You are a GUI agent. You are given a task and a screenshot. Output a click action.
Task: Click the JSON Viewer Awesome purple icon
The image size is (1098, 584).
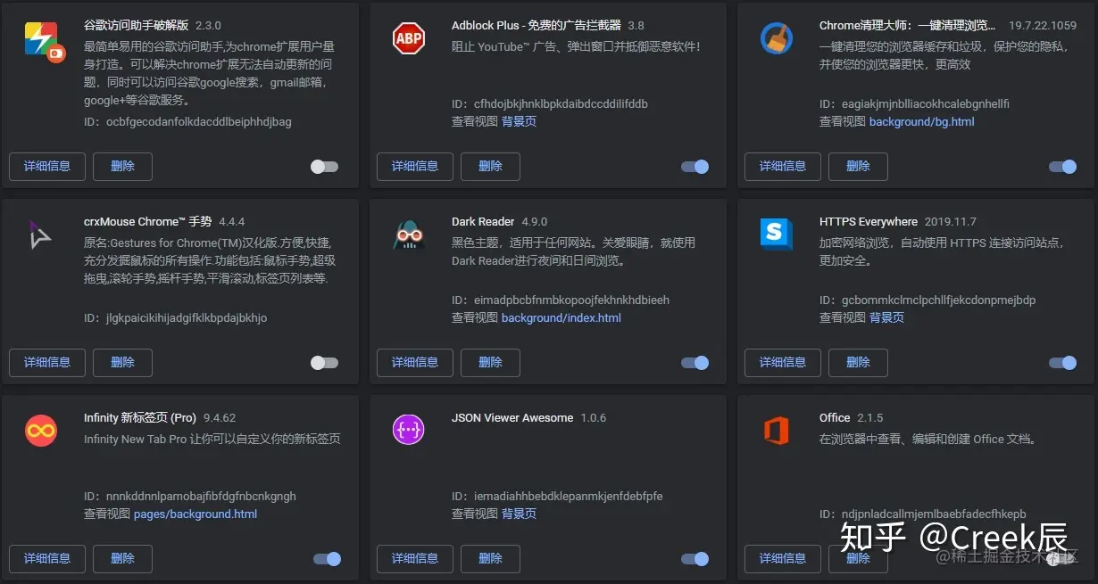(x=409, y=431)
